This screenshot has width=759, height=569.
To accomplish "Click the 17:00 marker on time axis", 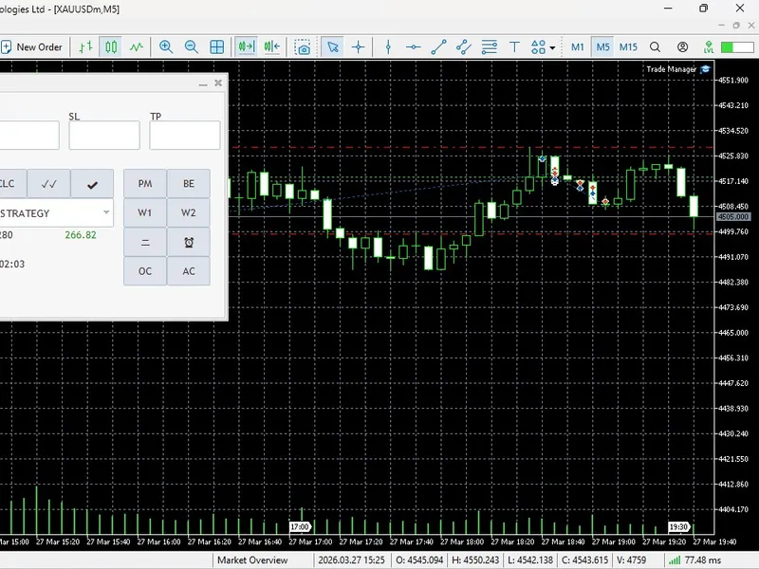I will [x=300, y=527].
